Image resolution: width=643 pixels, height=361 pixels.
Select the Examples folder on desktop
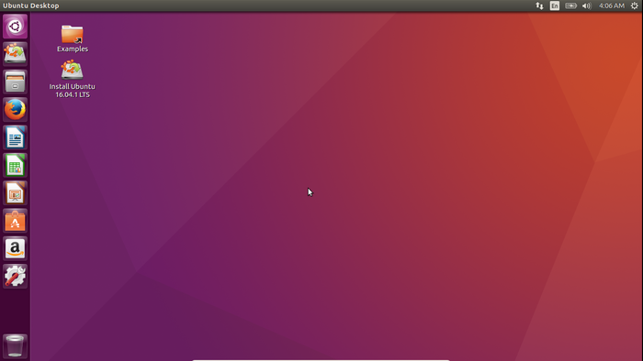point(73,38)
